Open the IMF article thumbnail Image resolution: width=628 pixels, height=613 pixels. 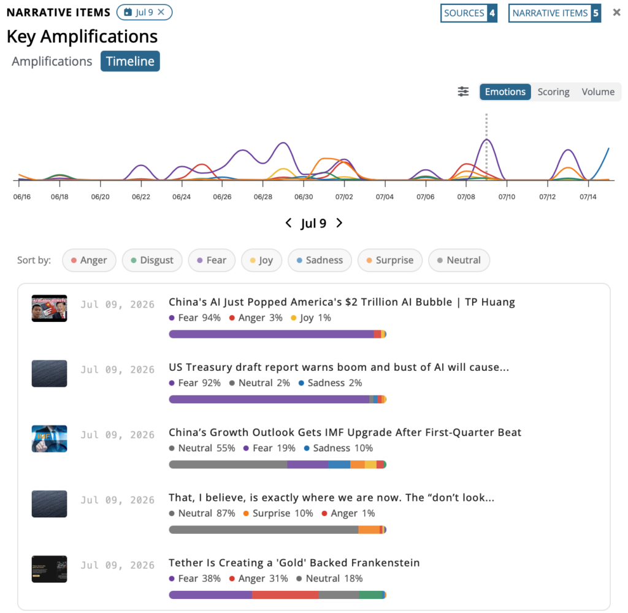(49, 439)
